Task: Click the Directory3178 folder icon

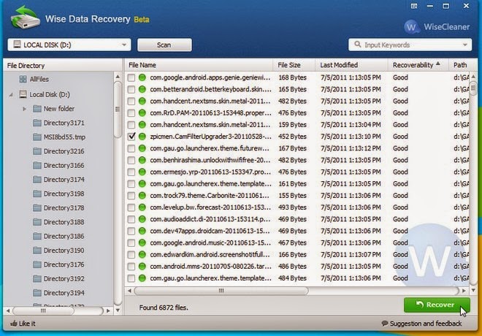Action: [x=37, y=207]
